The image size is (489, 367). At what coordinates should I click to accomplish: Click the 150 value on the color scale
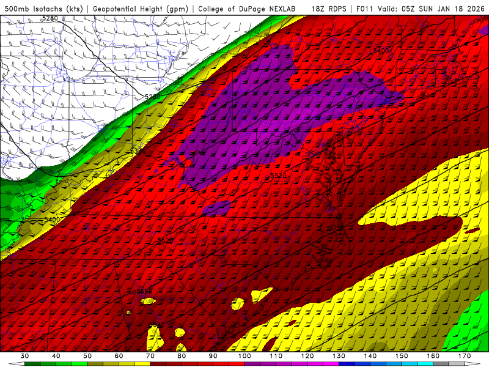tap(402, 356)
